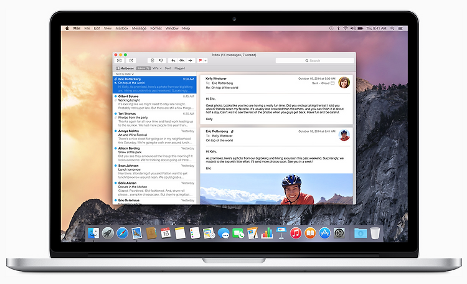Viewport: 467px width, 284px height.
Task: Launch Safari from the Dock
Action: coord(122,233)
